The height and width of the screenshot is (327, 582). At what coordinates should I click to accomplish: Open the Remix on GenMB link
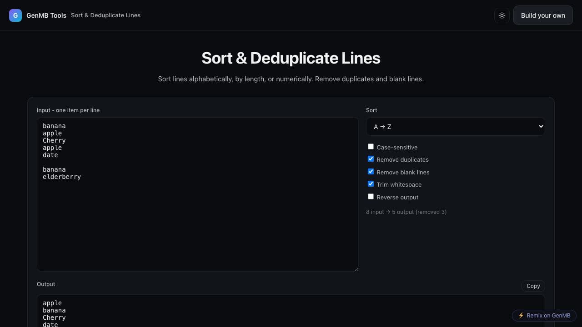tap(544, 316)
